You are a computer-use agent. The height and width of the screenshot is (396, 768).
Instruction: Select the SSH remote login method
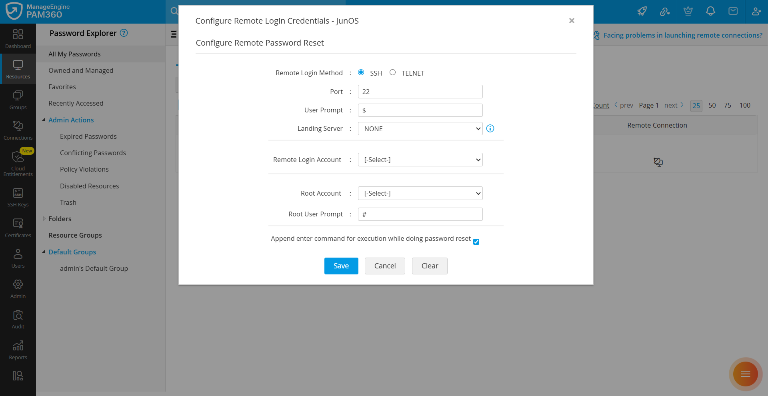(x=361, y=72)
